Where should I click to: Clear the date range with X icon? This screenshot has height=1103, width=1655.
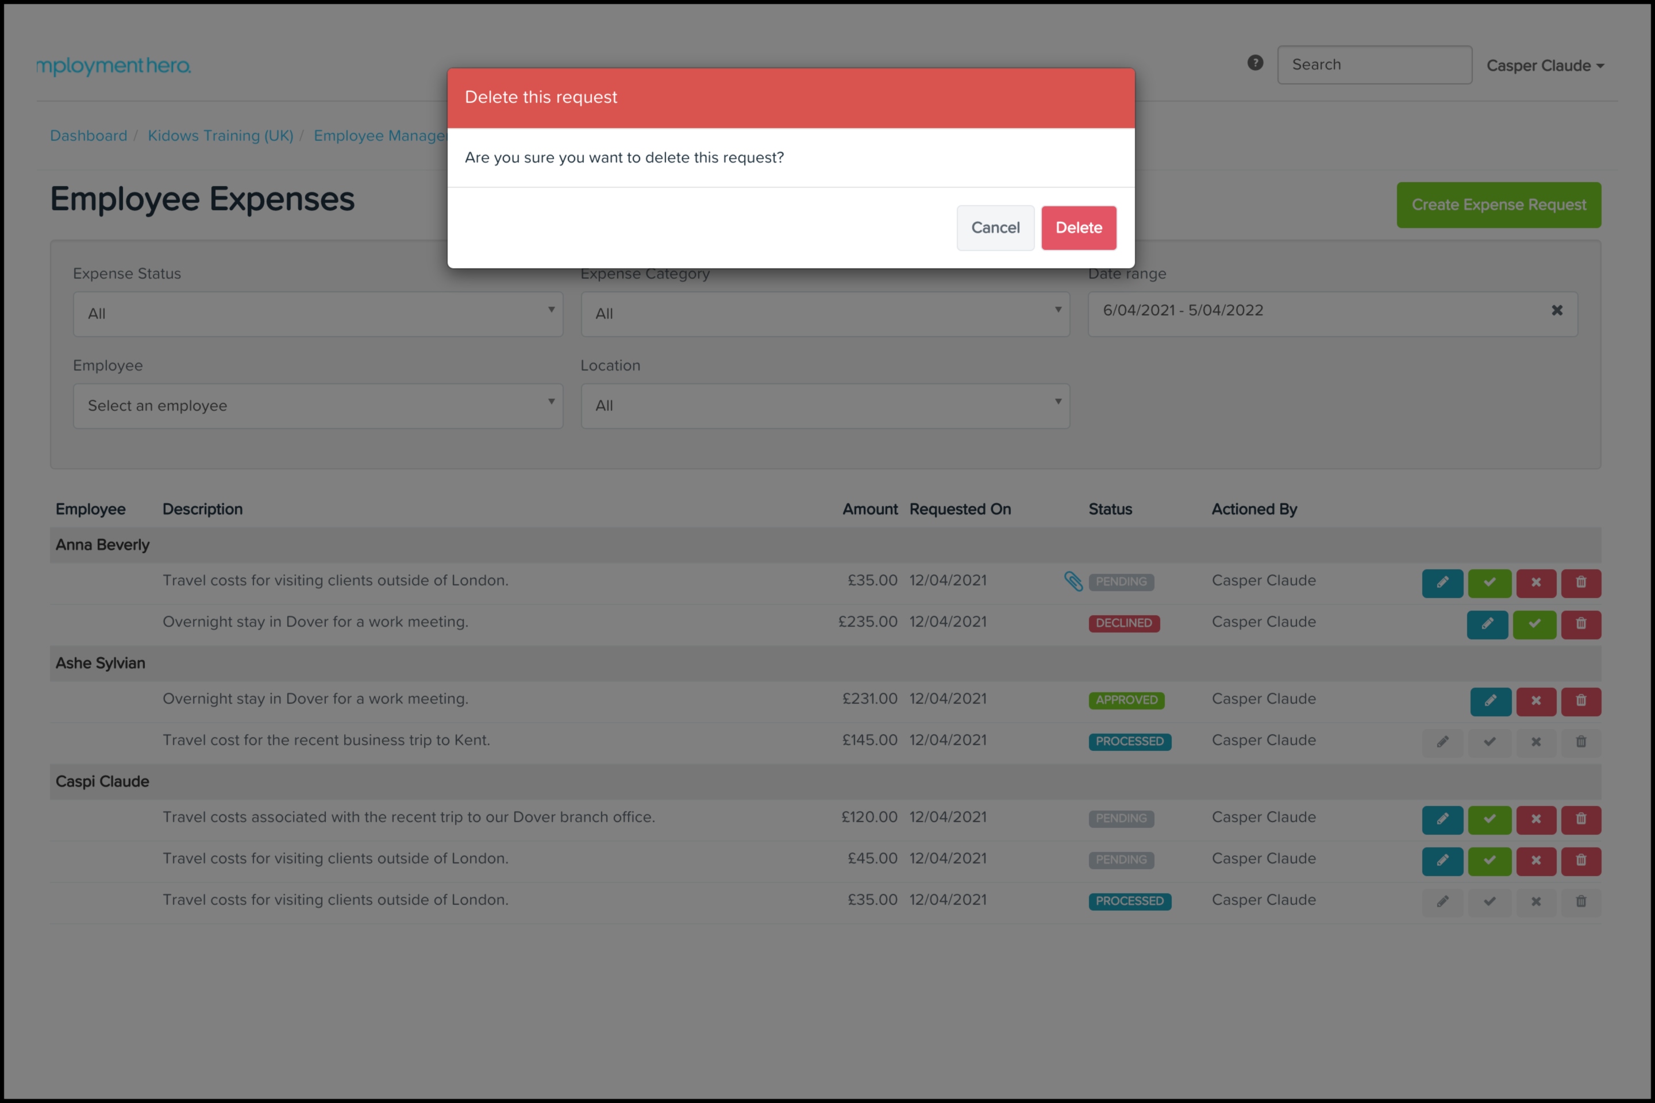tap(1557, 310)
